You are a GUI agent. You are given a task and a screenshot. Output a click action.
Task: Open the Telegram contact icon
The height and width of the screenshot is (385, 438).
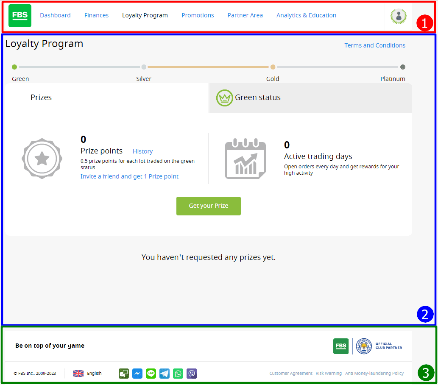click(x=165, y=373)
